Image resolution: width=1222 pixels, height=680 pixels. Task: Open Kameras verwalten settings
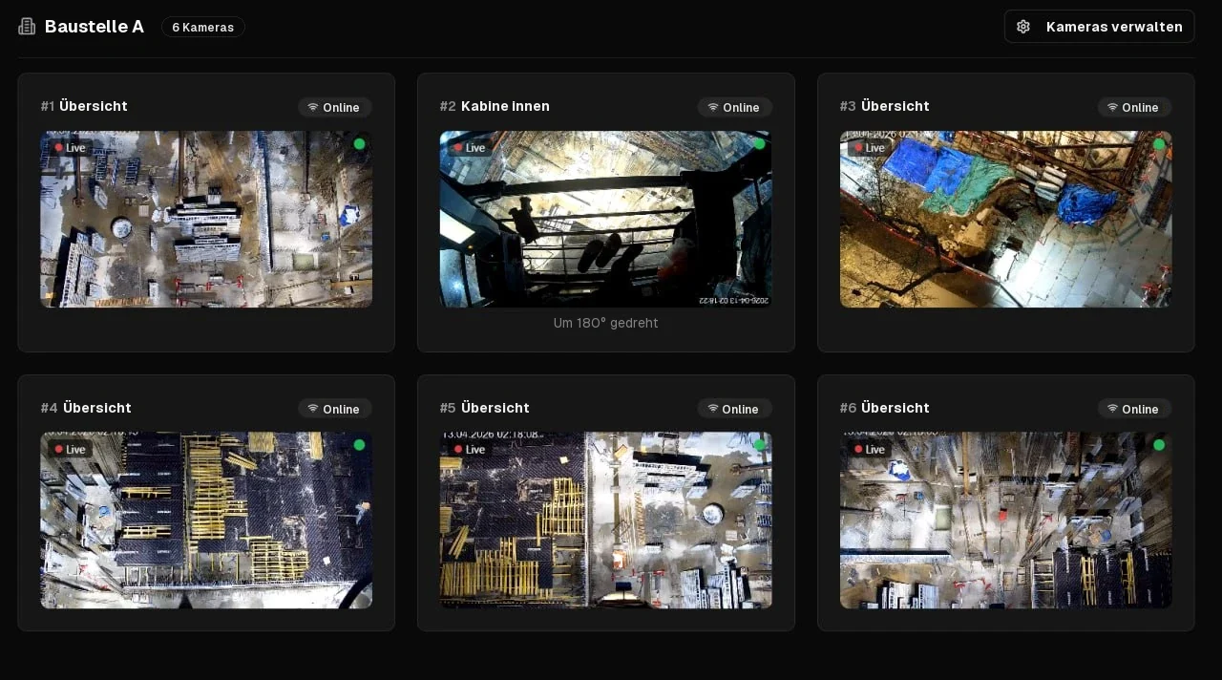(1099, 27)
